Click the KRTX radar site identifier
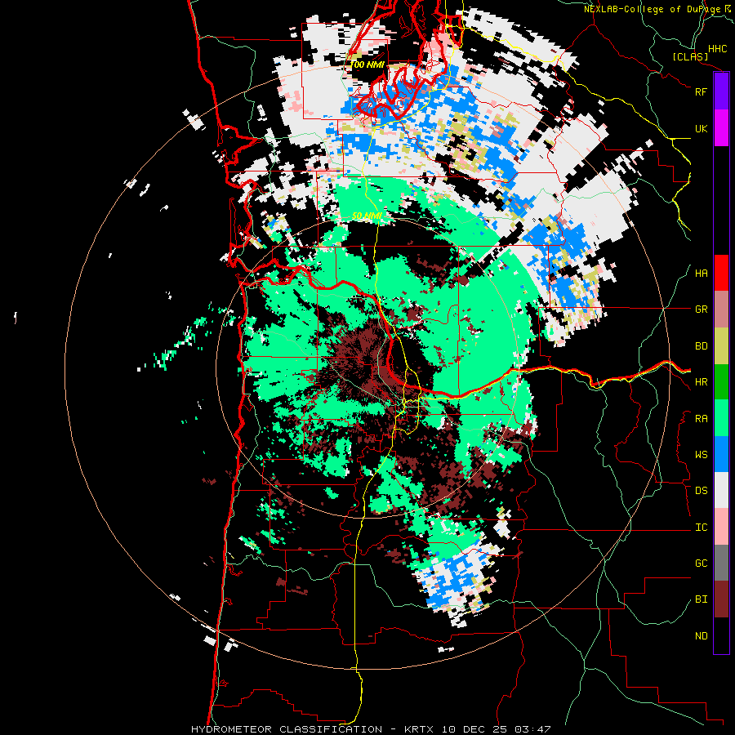Screen dimensions: 735x735 click(x=421, y=729)
